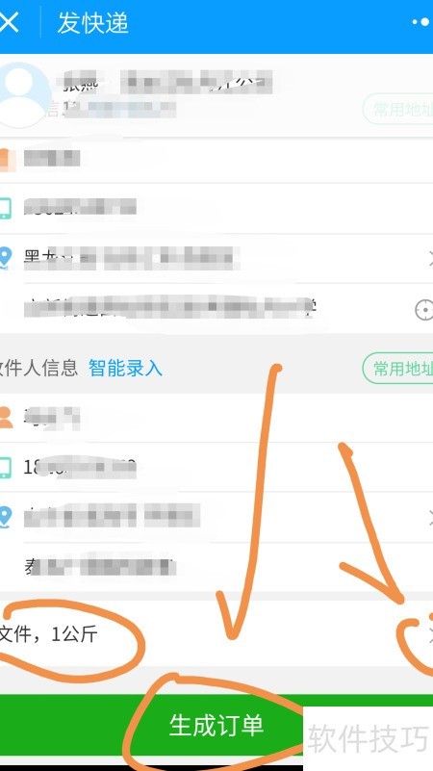Open 常用地址 for the sender
The image size is (433, 771).
click(x=397, y=109)
